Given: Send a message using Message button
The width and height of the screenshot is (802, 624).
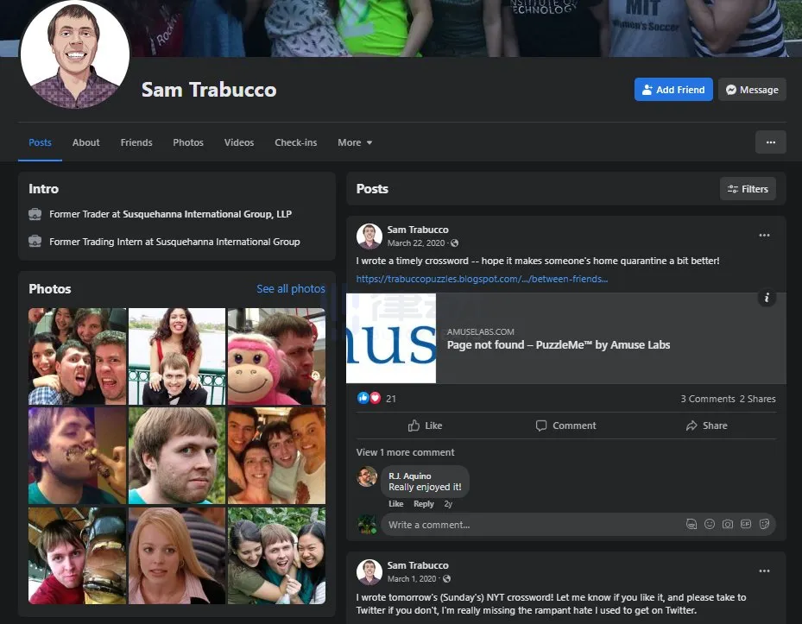Looking at the screenshot, I should (752, 90).
